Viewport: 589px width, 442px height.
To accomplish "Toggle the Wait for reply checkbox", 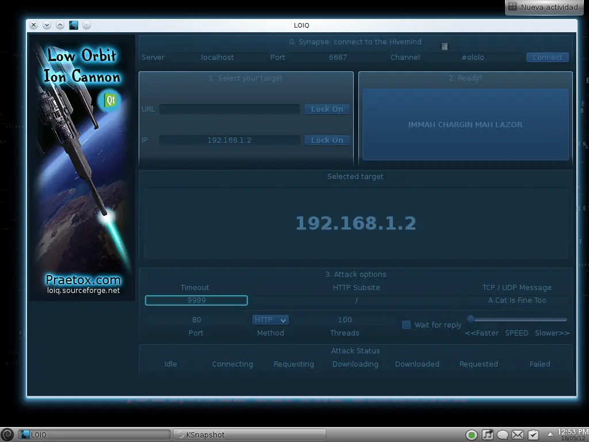I will tap(406, 325).
